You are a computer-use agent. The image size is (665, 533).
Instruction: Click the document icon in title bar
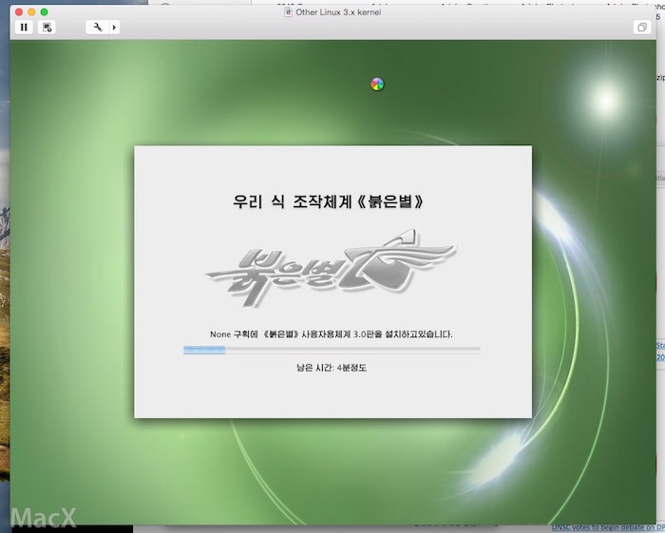pyautogui.click(x=289, y=12)
